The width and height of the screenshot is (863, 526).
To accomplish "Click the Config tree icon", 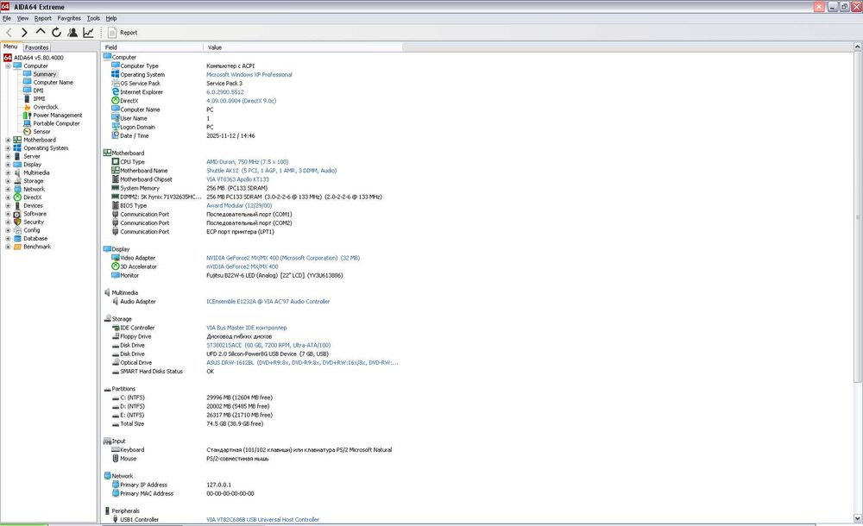I will click(x=17, y=230).
